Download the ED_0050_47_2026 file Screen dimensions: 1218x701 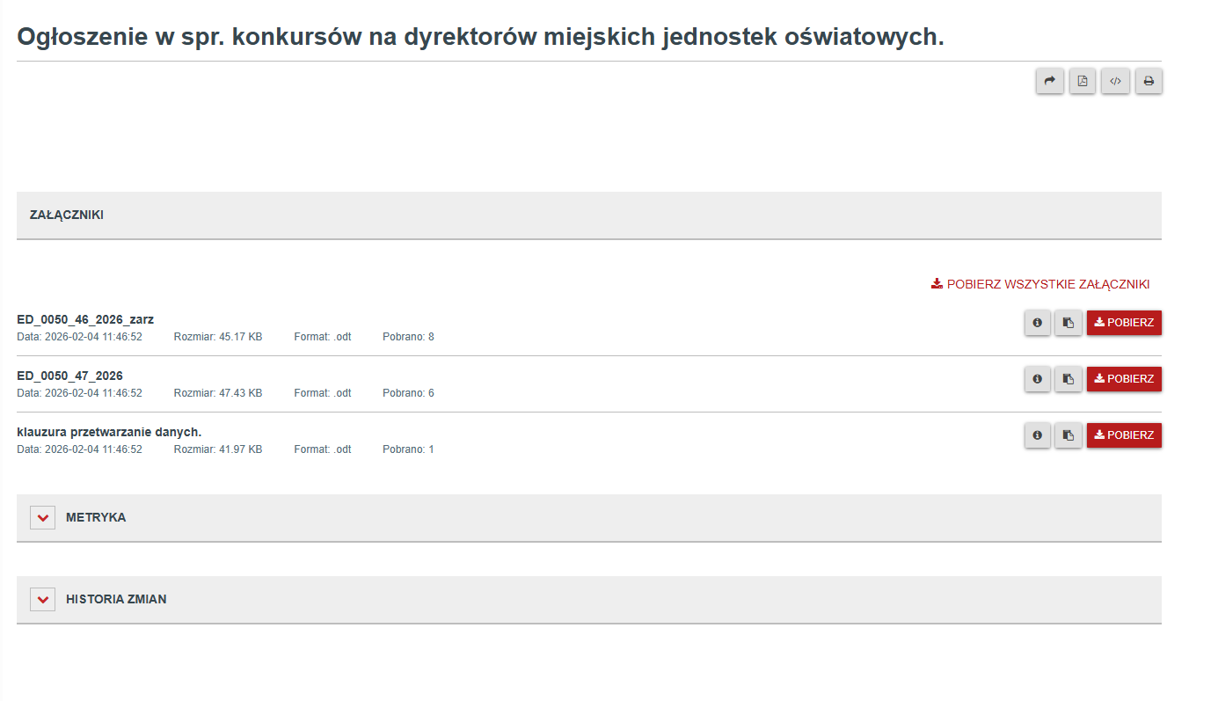tap(1124, 379)
